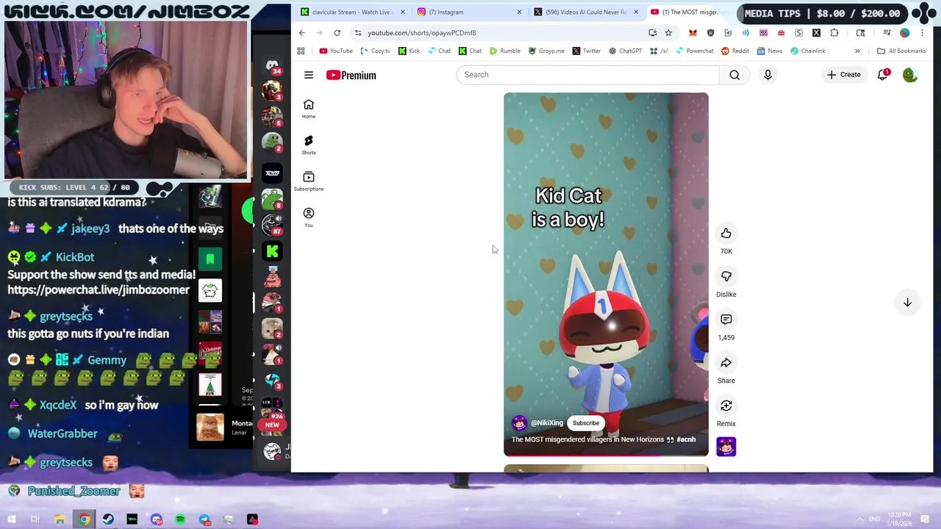Open the ChatGPT bookmark
The width and height of the screenshot is (941, 529).
624,51
